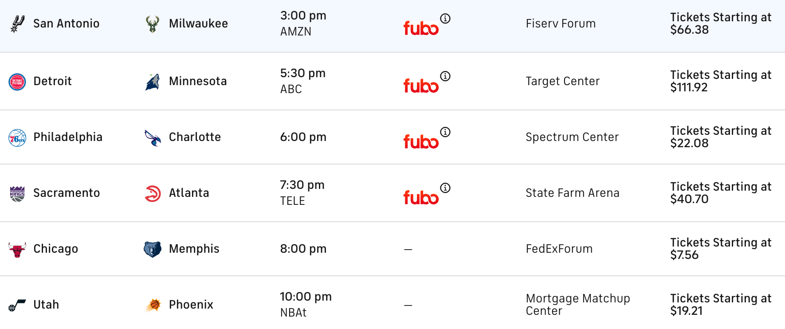The width and height of the screenshot is (785, 329).
Task: Open the Mortgage Matchup Center venue link
Action: pyautogui.click(x=577, y=305)
